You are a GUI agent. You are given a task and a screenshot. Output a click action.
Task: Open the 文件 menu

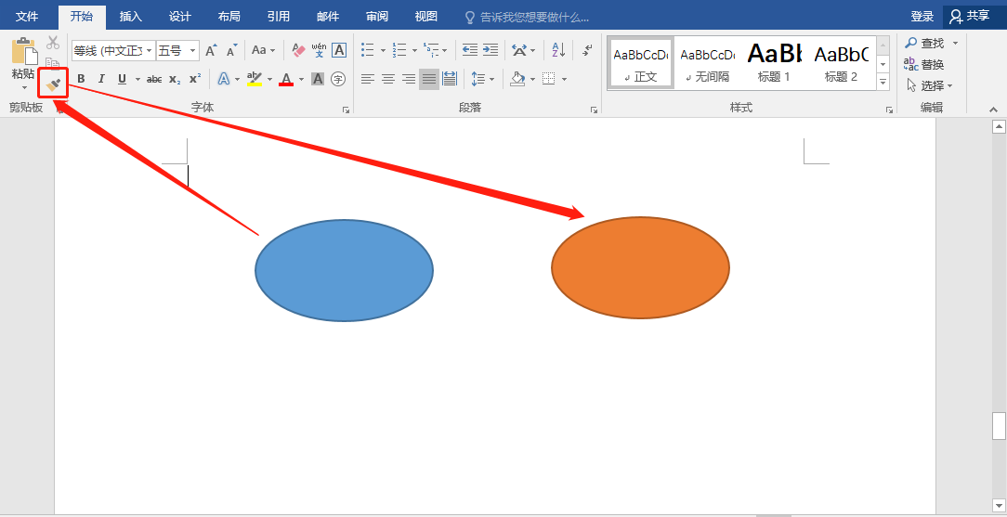27,16
